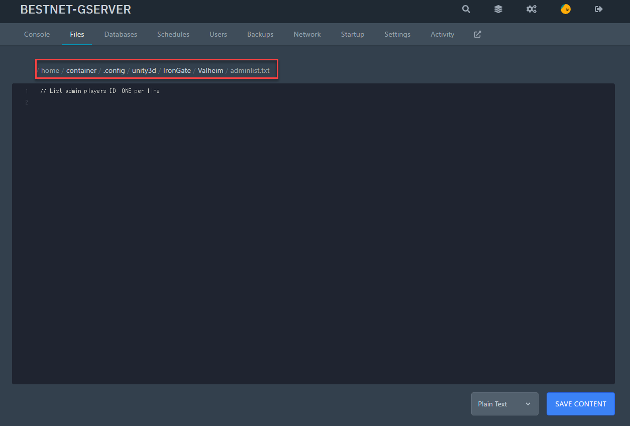
Task: Go to the .config breadcrumb folder
Action: click(114, 70)
